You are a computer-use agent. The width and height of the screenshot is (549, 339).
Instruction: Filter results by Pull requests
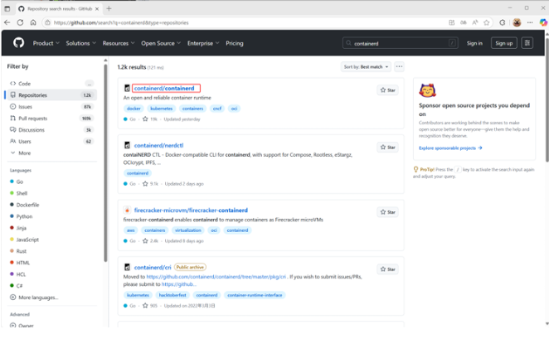(x=51, y=119)
